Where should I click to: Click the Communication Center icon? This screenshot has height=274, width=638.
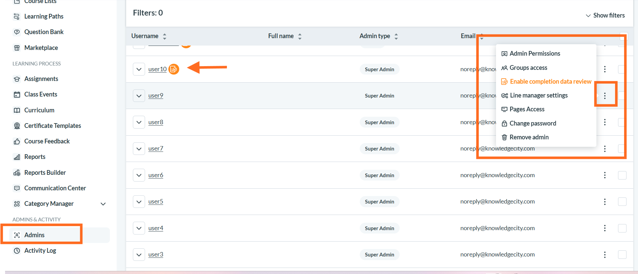point(17,188)
